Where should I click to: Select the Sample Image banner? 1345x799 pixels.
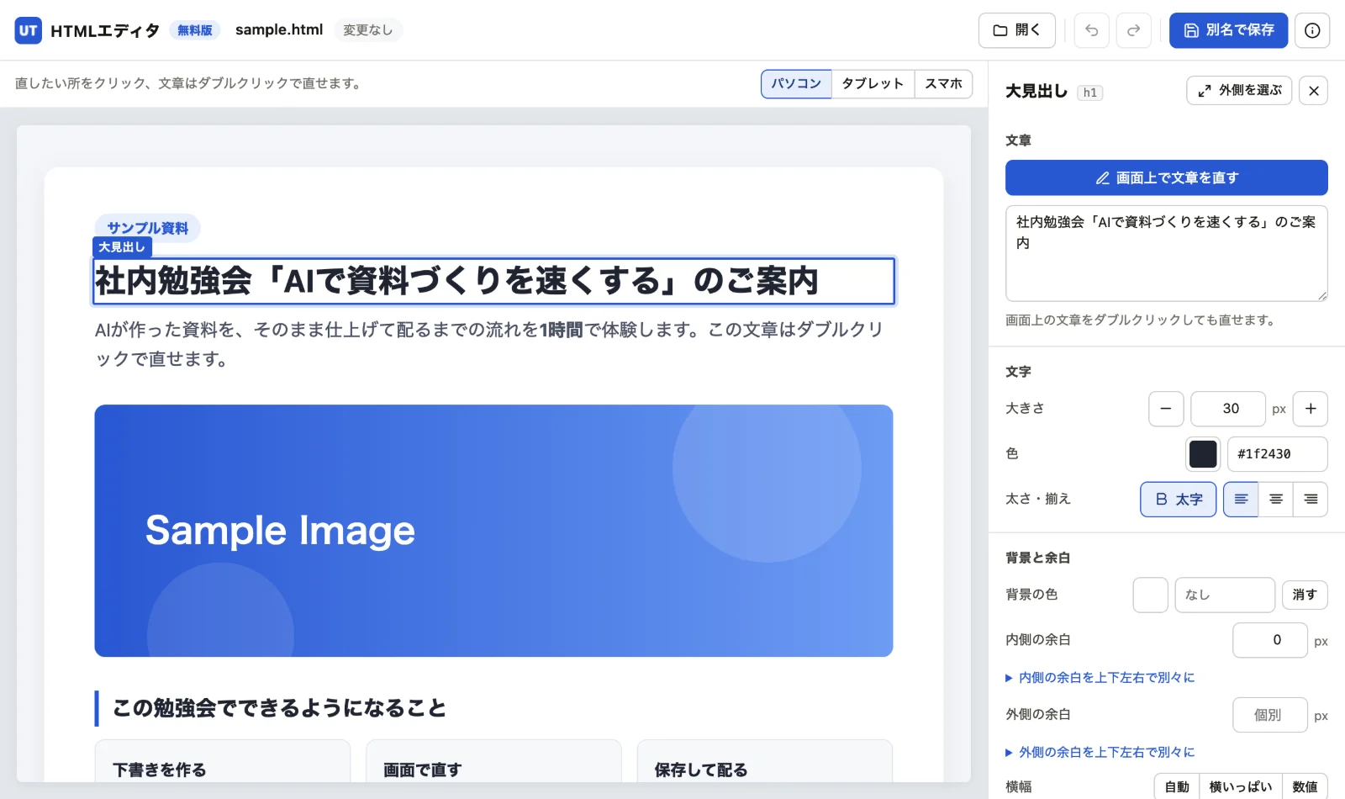point(493,531)
